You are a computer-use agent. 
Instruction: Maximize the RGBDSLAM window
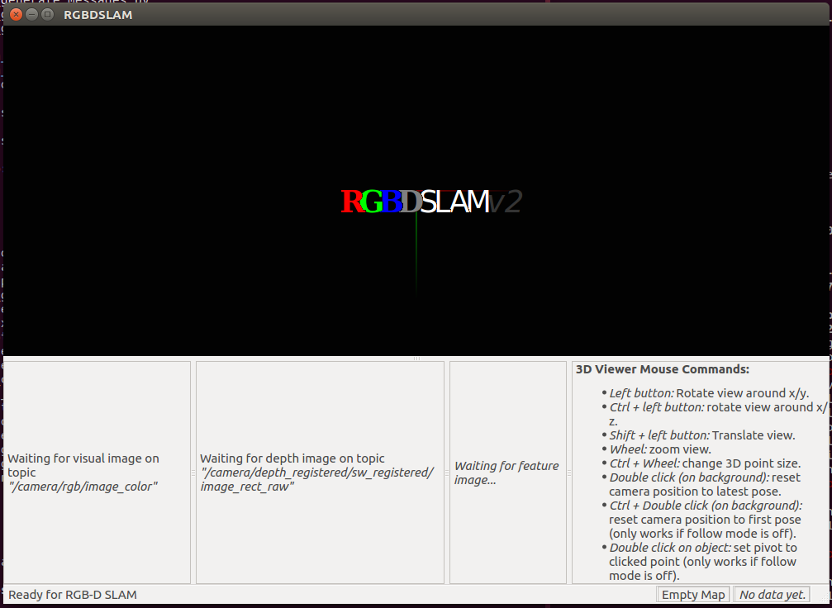[48, 14]
